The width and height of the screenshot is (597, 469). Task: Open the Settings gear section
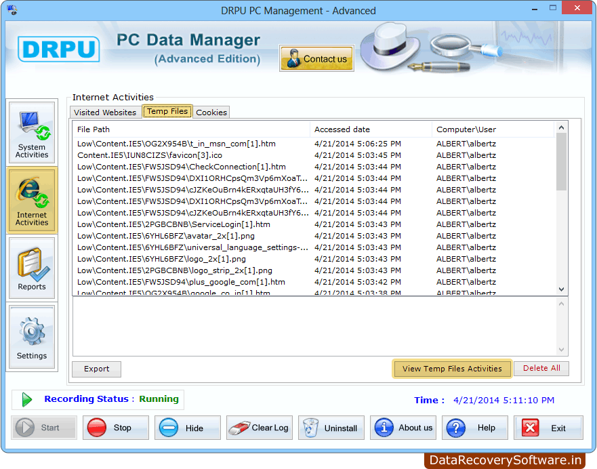[x=32, y=338]
